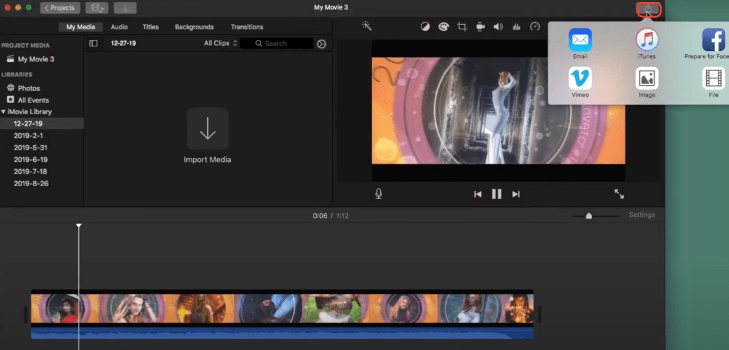
Task: Open the browser appearance gear settings
Action: click(x=321, y=44)
